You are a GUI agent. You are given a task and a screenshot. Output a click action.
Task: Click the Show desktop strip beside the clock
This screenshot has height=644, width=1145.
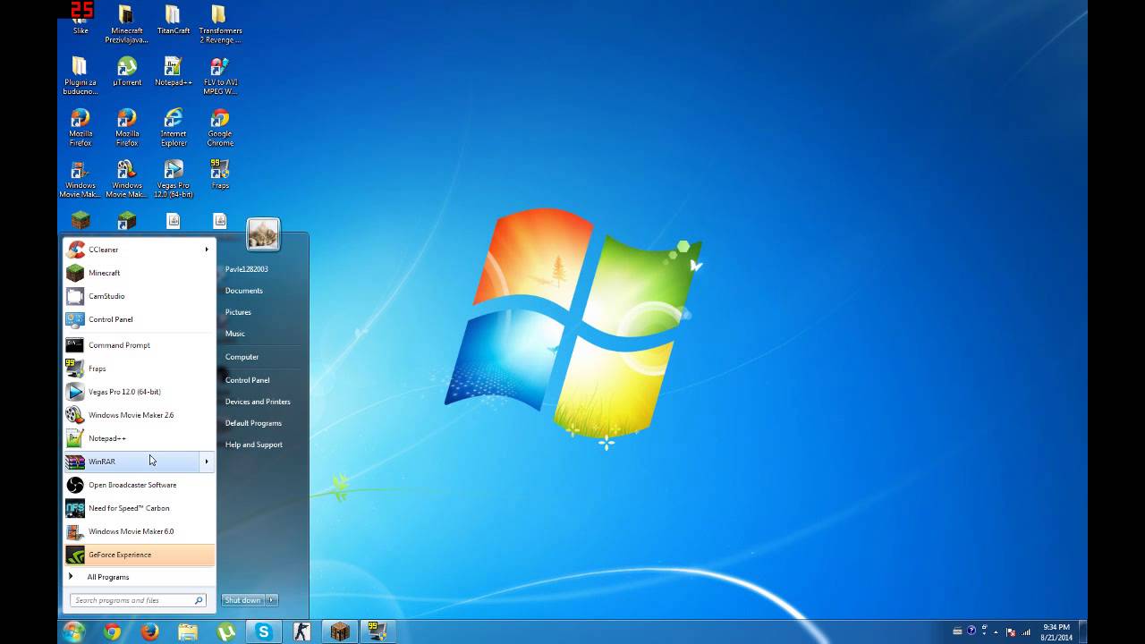click(1082, 632)
